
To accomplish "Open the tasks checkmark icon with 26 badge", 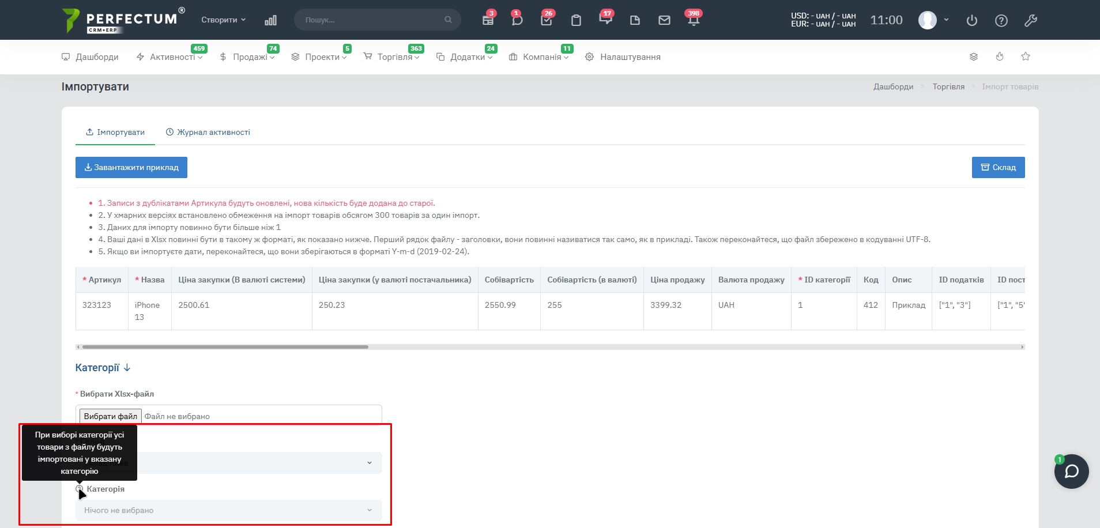I will 547,20.
